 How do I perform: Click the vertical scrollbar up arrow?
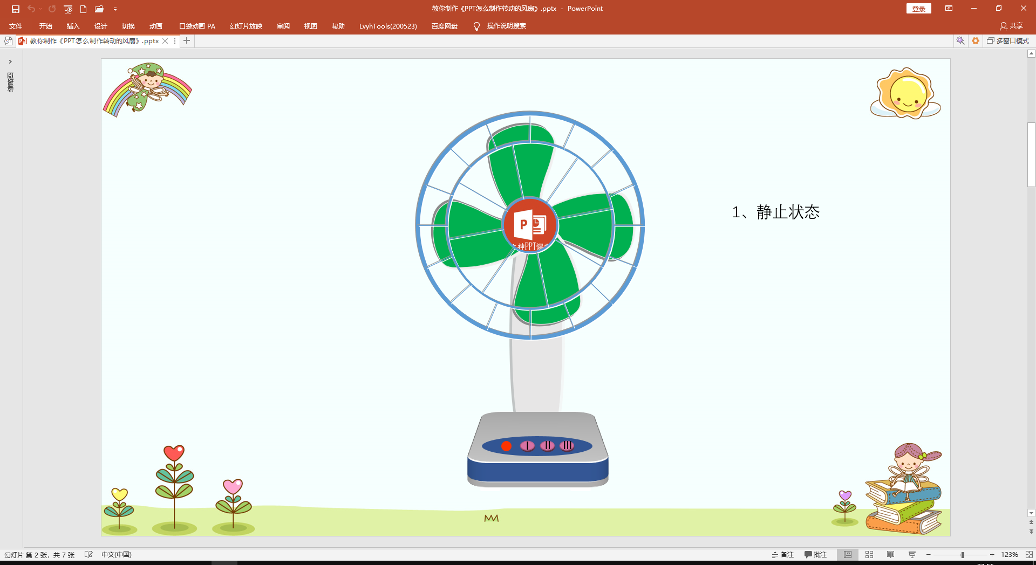pos(1031,54)
